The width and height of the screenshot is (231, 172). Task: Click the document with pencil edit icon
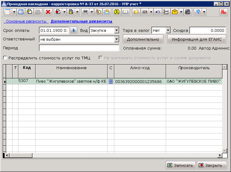tap(71, 12)
